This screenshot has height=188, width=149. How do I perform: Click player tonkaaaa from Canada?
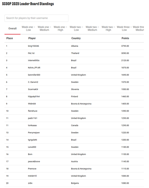pyautogui.click(x=32, y=125)
